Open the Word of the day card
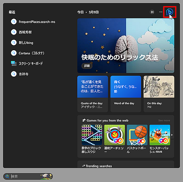This screenshot has height=182, width=183. tap(126, 94)
